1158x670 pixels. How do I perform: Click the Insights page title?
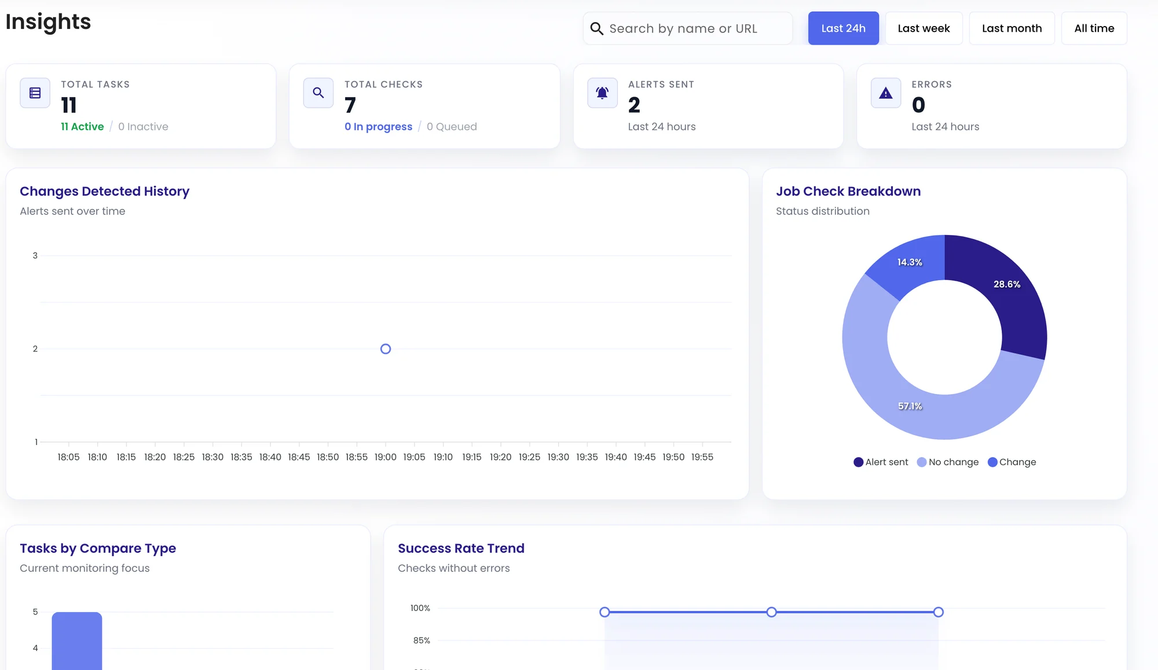tap(48, 22)
